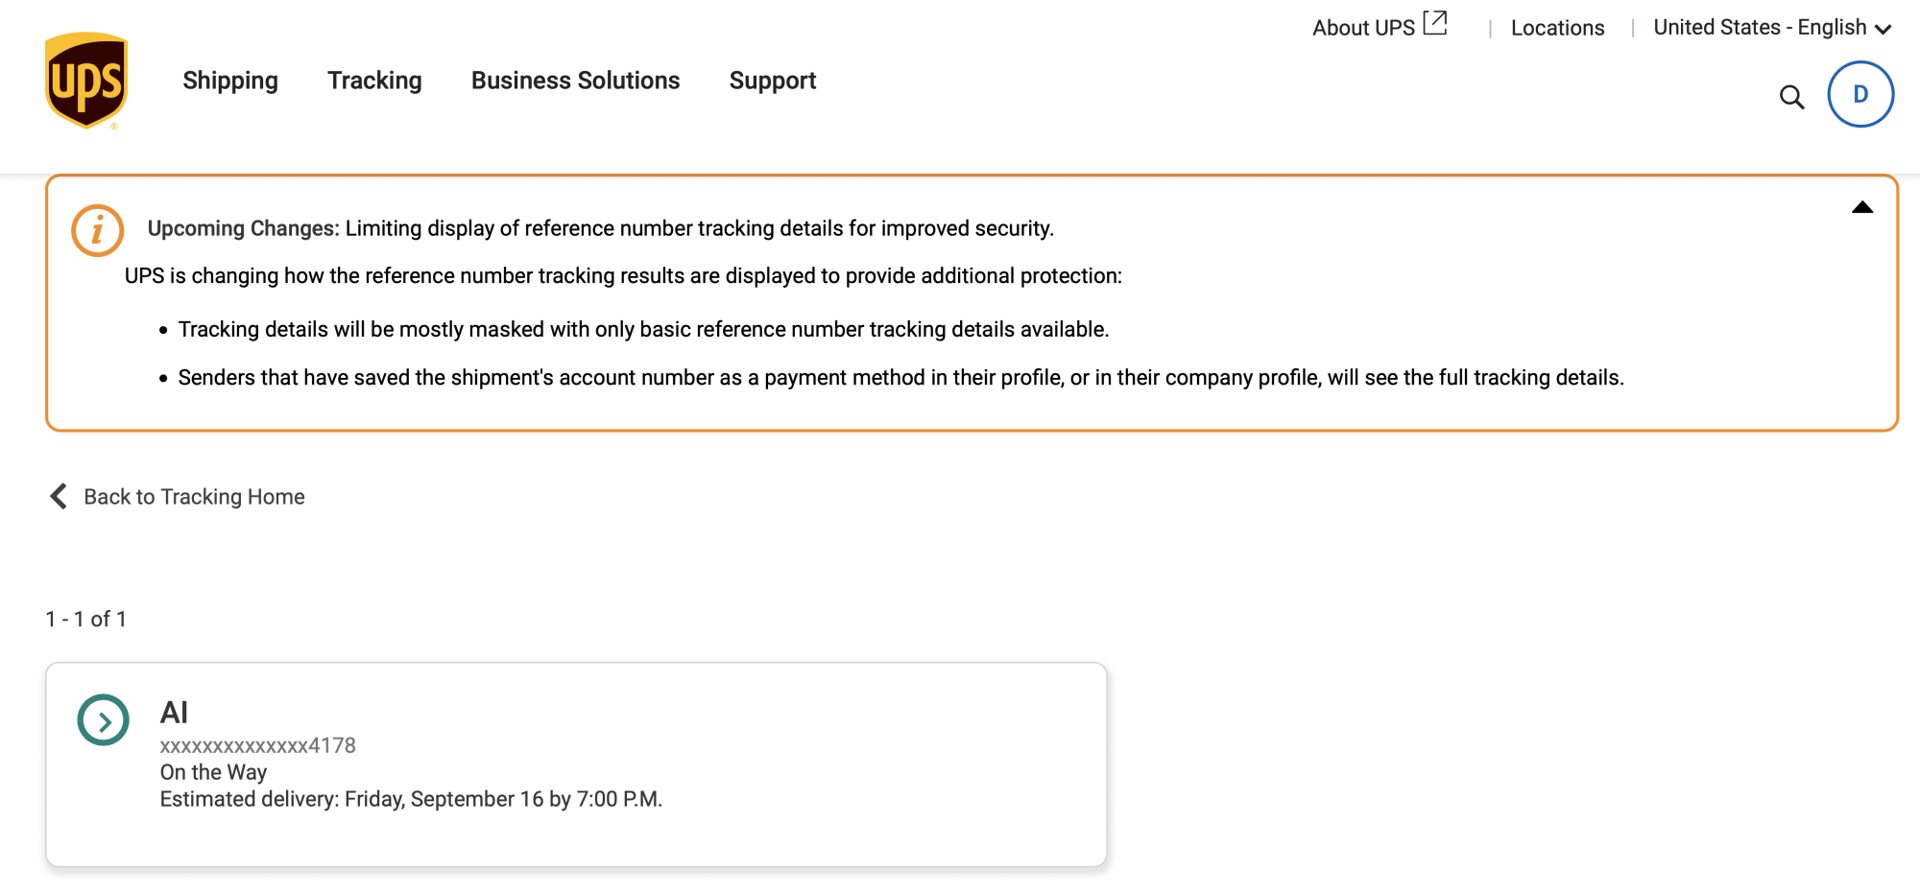Click the back chevron arrow icon
This screenshot has width=1920, height=892.
(59, 496)
